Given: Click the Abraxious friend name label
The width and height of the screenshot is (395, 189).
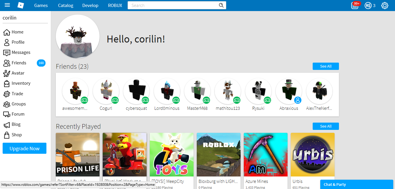Looking at the screenshot, I should pos(289,108).
